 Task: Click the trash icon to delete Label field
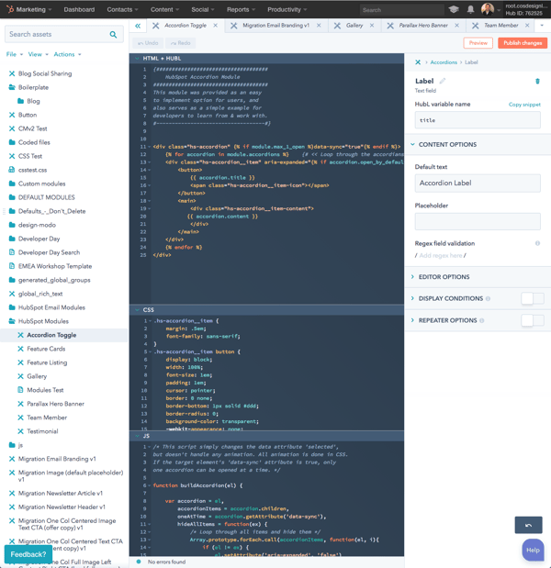pyautogui.click(x=537, y=81)
